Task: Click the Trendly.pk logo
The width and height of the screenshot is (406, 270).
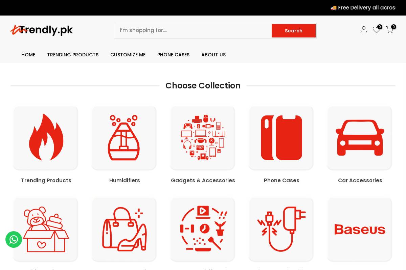Action: 41,30
